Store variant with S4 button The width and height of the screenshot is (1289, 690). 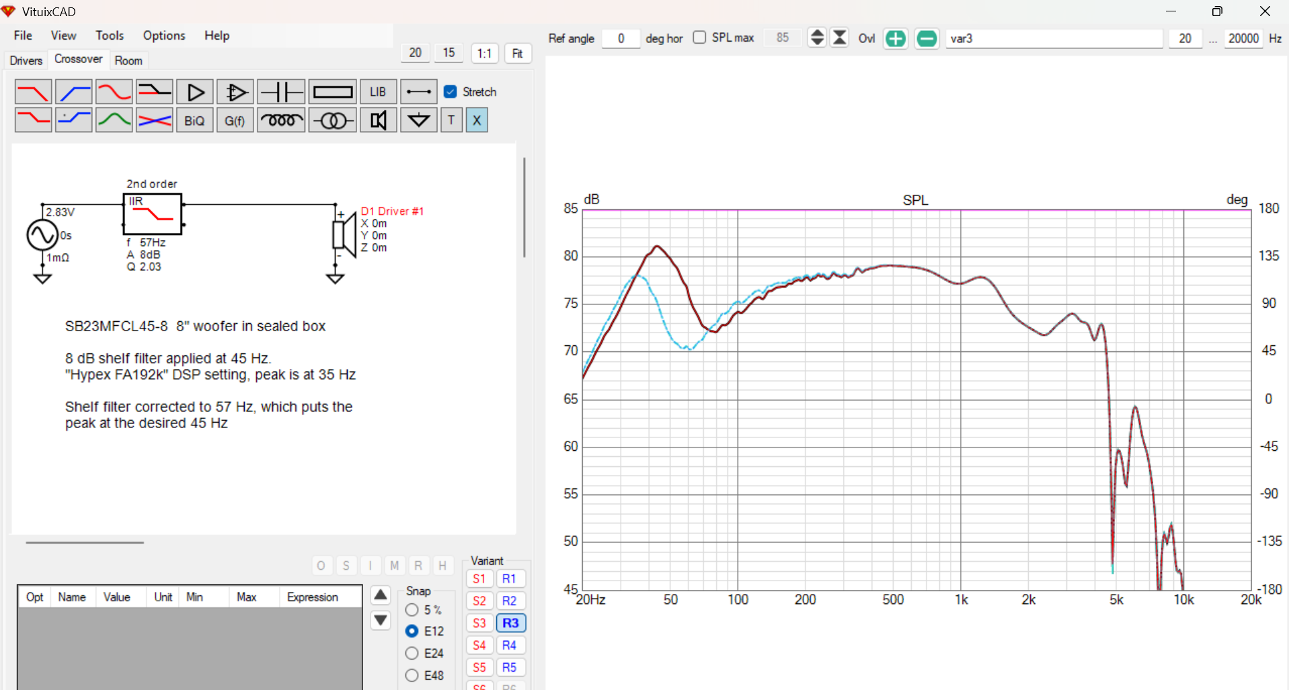479,646
